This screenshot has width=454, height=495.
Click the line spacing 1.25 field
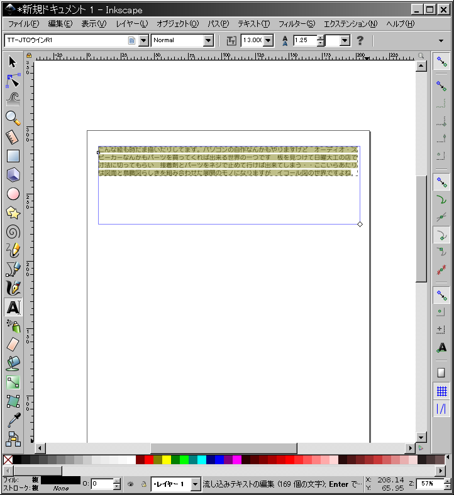[x=305, y=40]
